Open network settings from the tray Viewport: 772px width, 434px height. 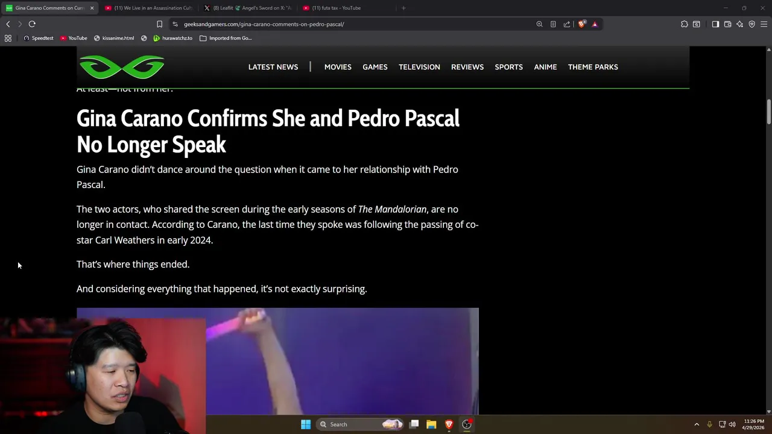click(x=722, y=424)
